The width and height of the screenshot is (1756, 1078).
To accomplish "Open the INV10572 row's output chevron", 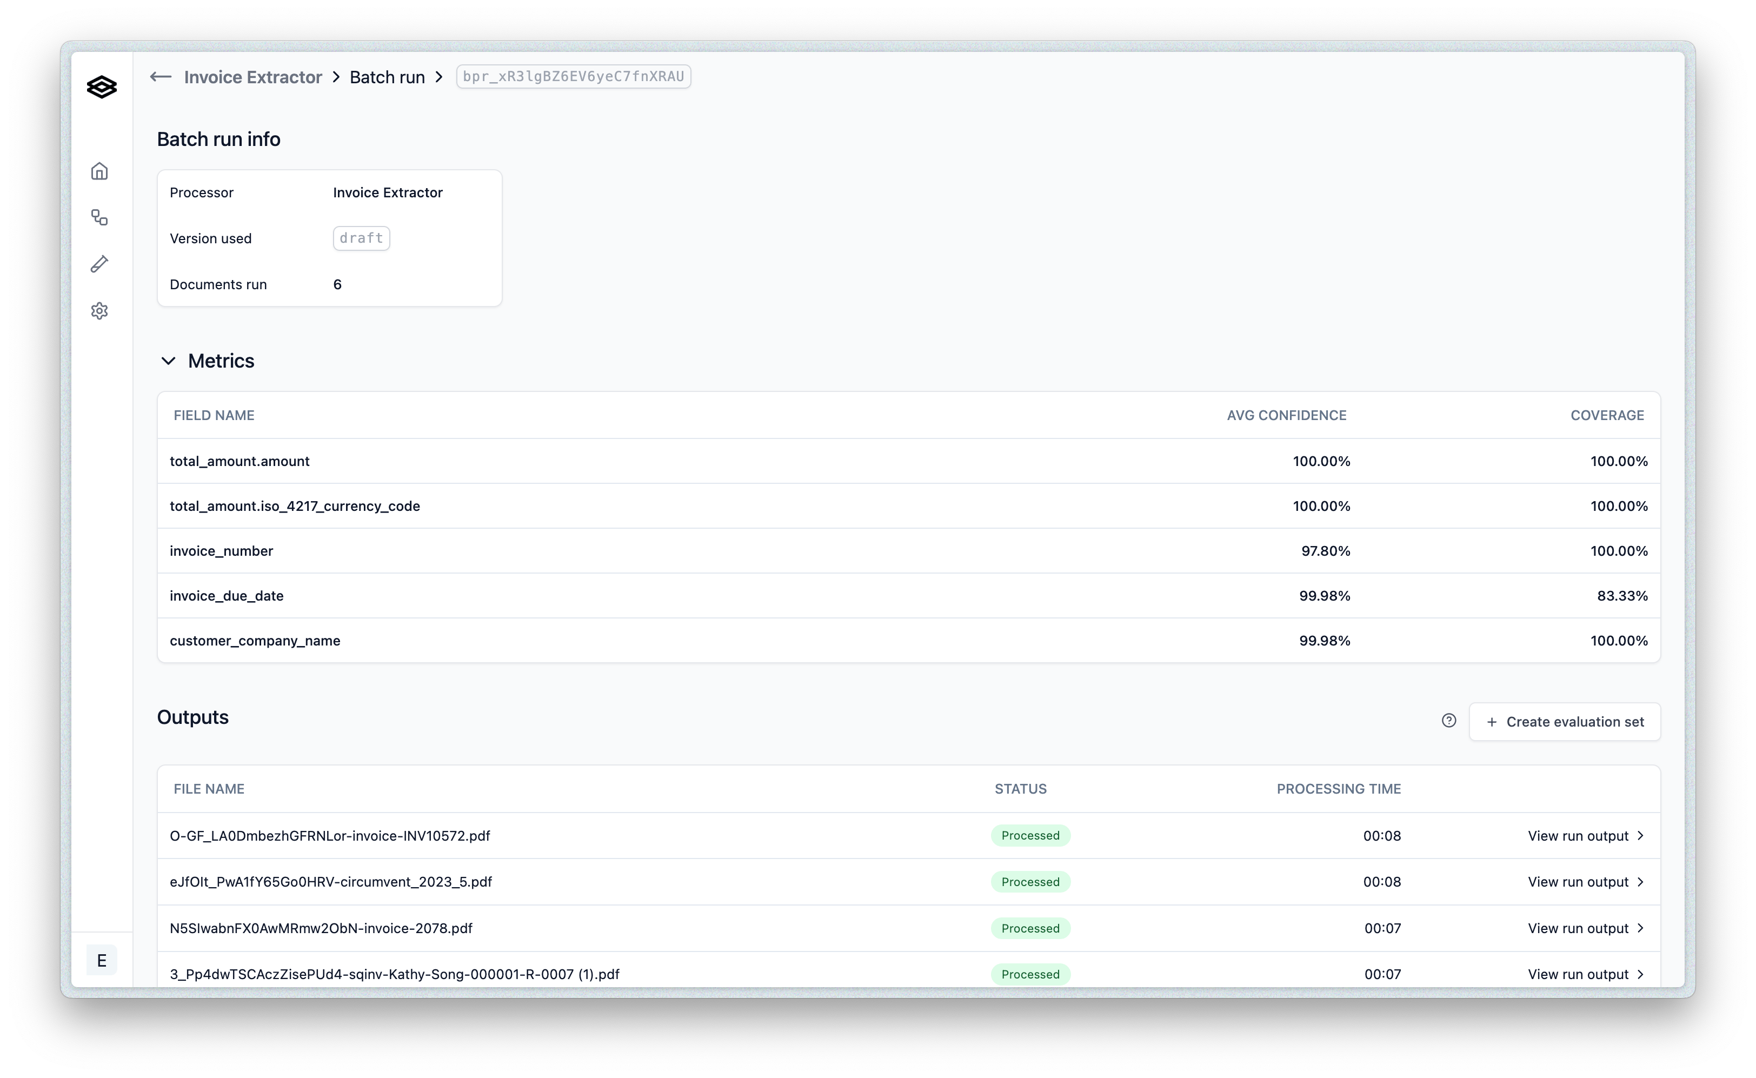I will 1640,836.
